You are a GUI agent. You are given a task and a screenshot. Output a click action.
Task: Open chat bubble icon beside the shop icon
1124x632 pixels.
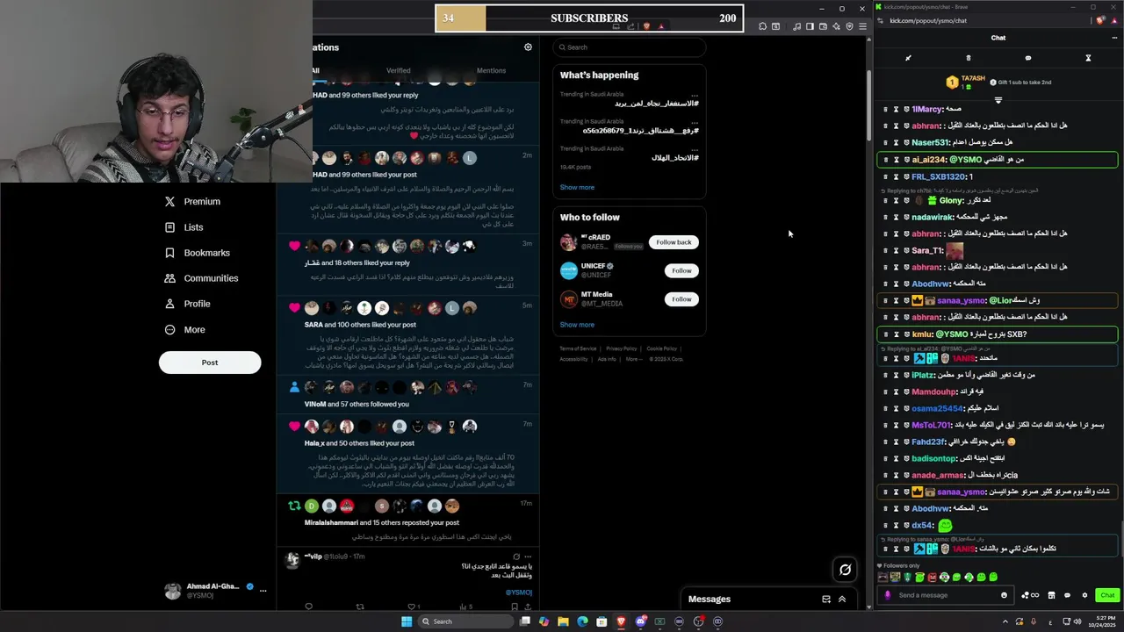(x=1068, y=595)
